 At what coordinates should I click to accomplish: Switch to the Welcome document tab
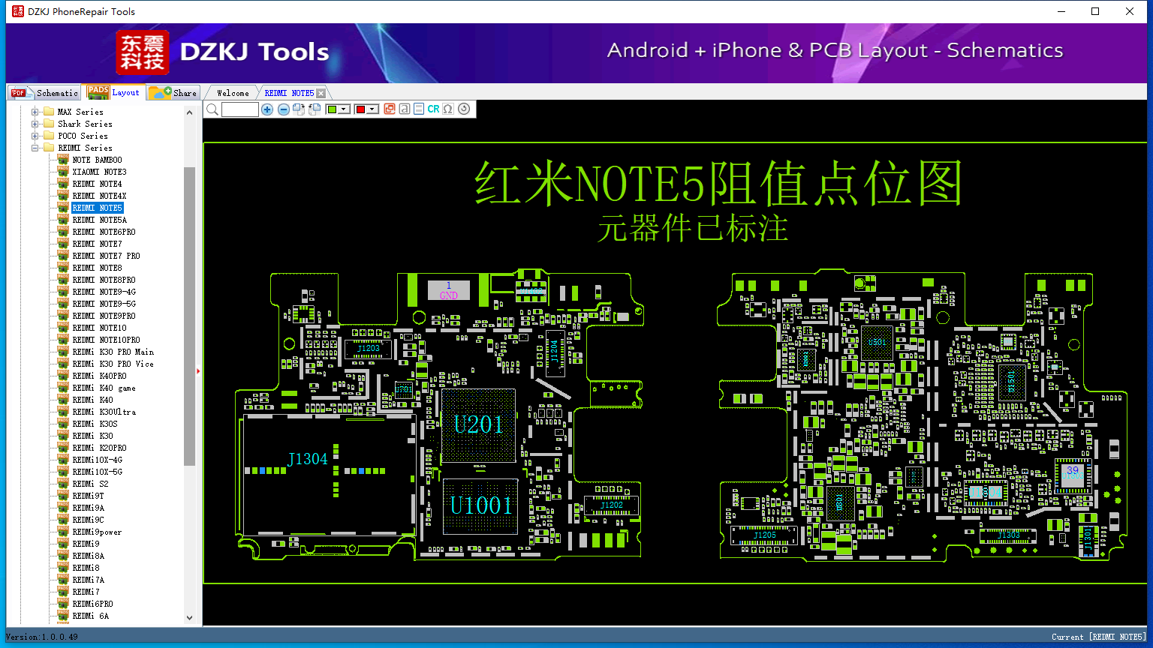coord(233,93)
